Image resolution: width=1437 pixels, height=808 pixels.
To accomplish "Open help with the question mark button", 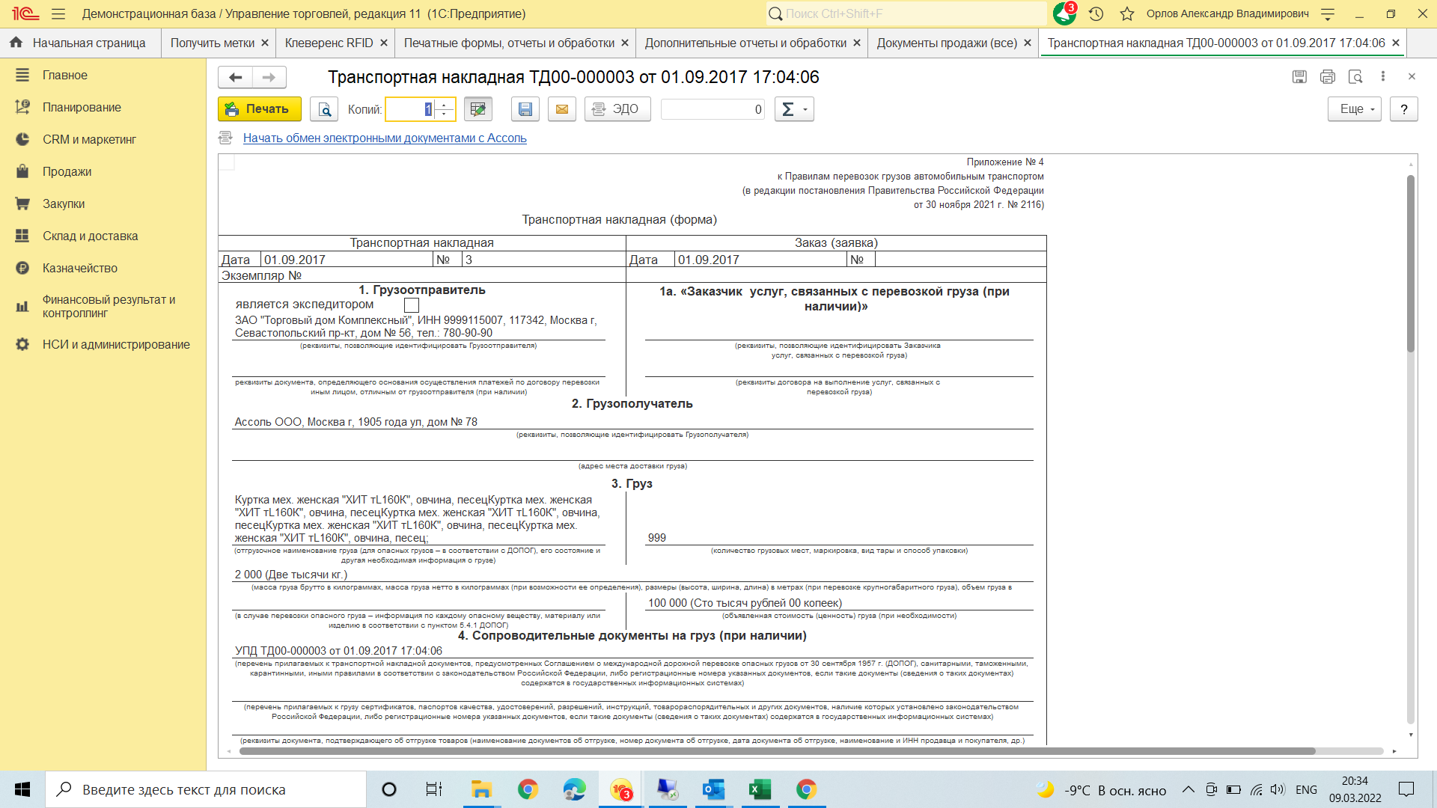I will [x=1404, y=109].
